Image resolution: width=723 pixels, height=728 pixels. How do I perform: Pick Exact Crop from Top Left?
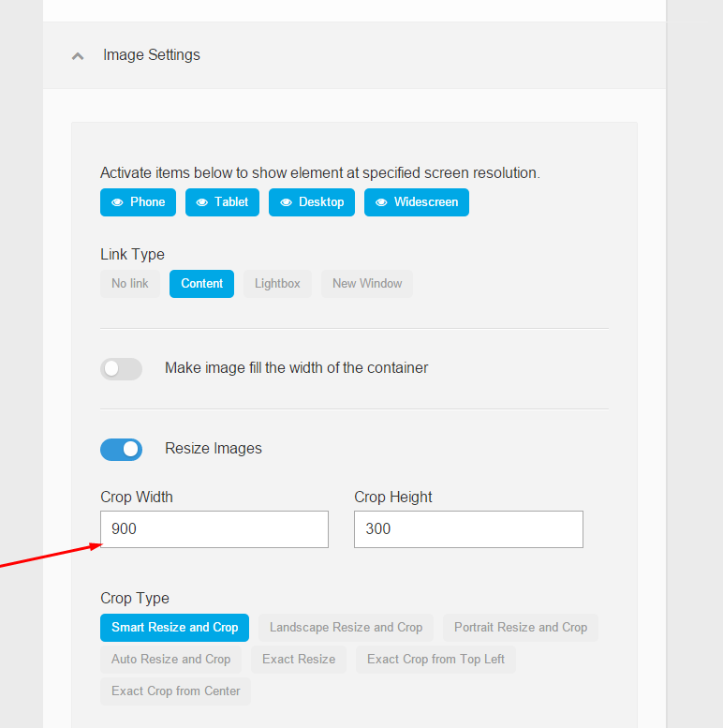click(435, 660)
